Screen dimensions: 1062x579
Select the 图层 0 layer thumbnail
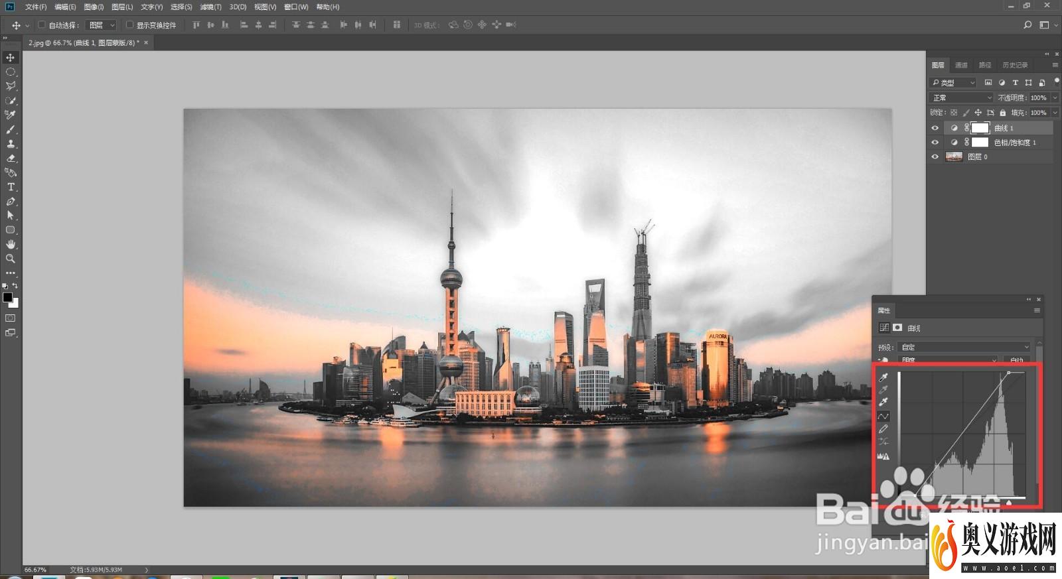[x=954, y=157]
